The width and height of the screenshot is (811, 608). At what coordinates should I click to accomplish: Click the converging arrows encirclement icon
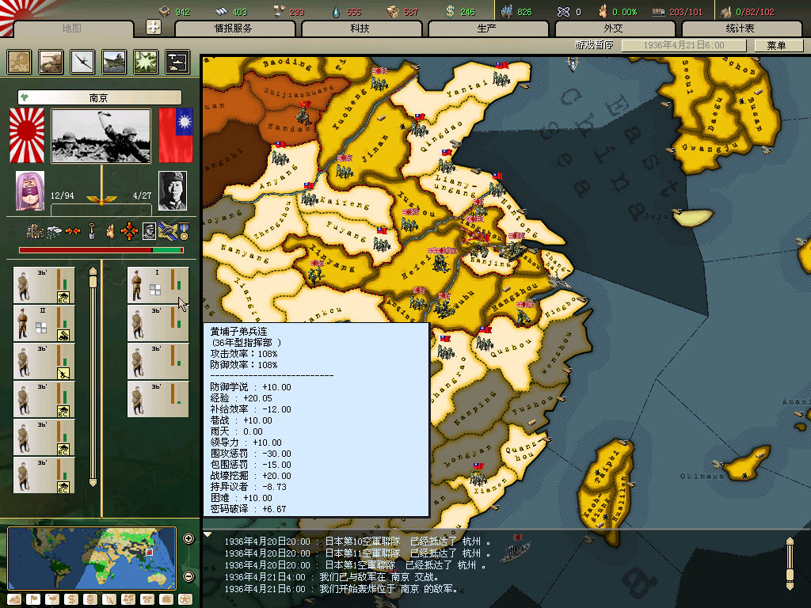point(72,231)
